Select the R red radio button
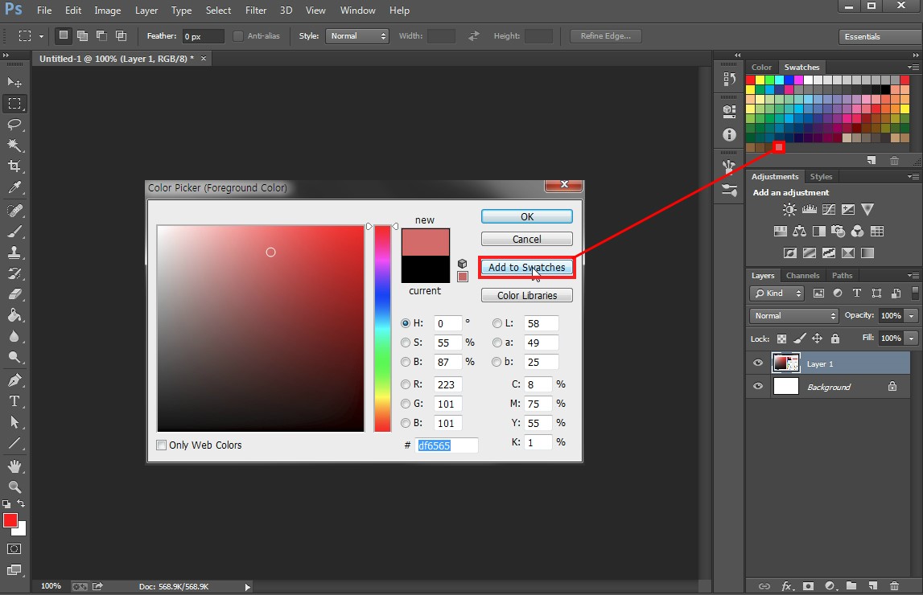 [x=406, y=384]
